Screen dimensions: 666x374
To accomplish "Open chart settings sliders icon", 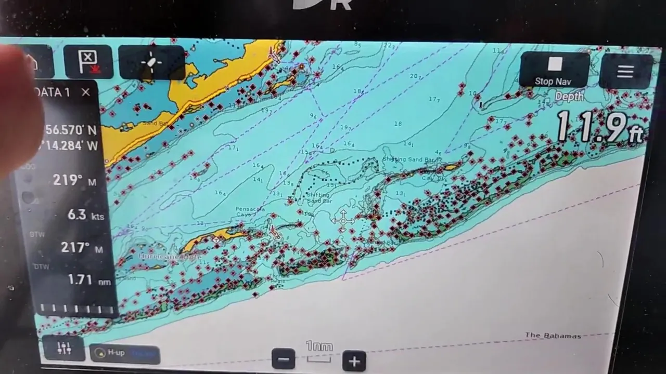I will (x=64, y=348).
